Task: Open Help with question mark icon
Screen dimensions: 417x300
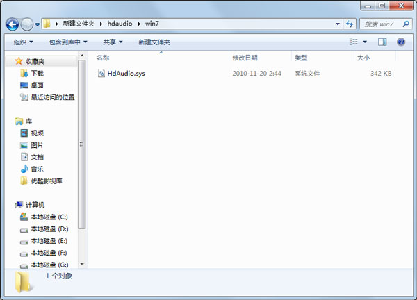Action: (x=401, y=42)
